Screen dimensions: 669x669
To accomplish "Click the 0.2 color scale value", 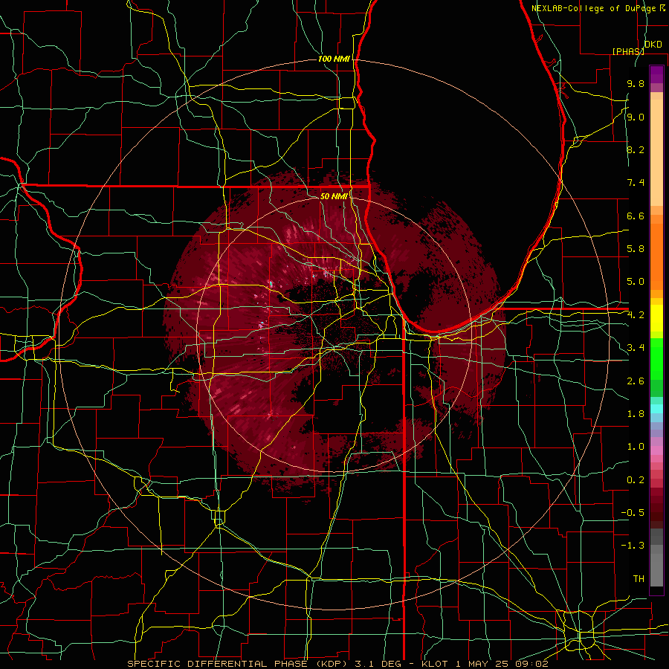I will pyautogui.click(x=636, y=479).
